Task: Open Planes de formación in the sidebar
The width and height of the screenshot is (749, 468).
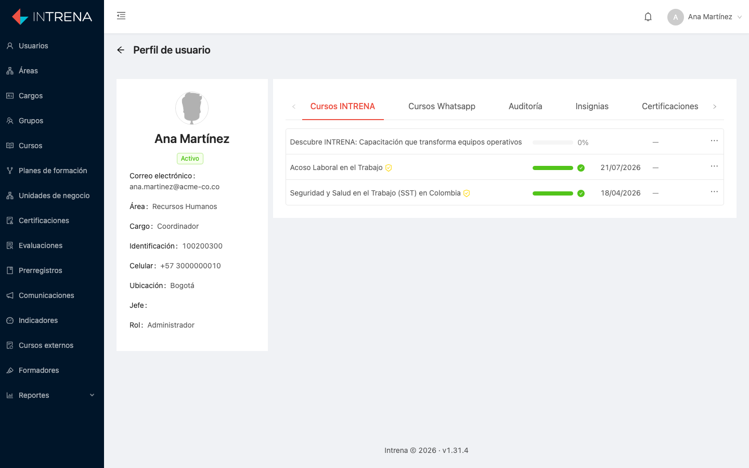Action: [52, 171]
